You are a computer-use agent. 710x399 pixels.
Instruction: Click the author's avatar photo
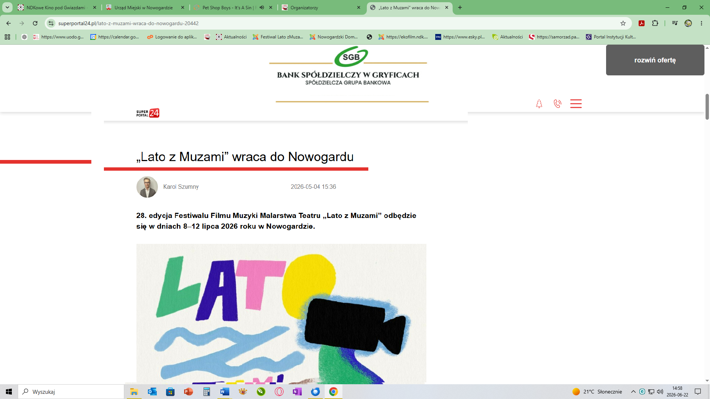coord(147,187)
